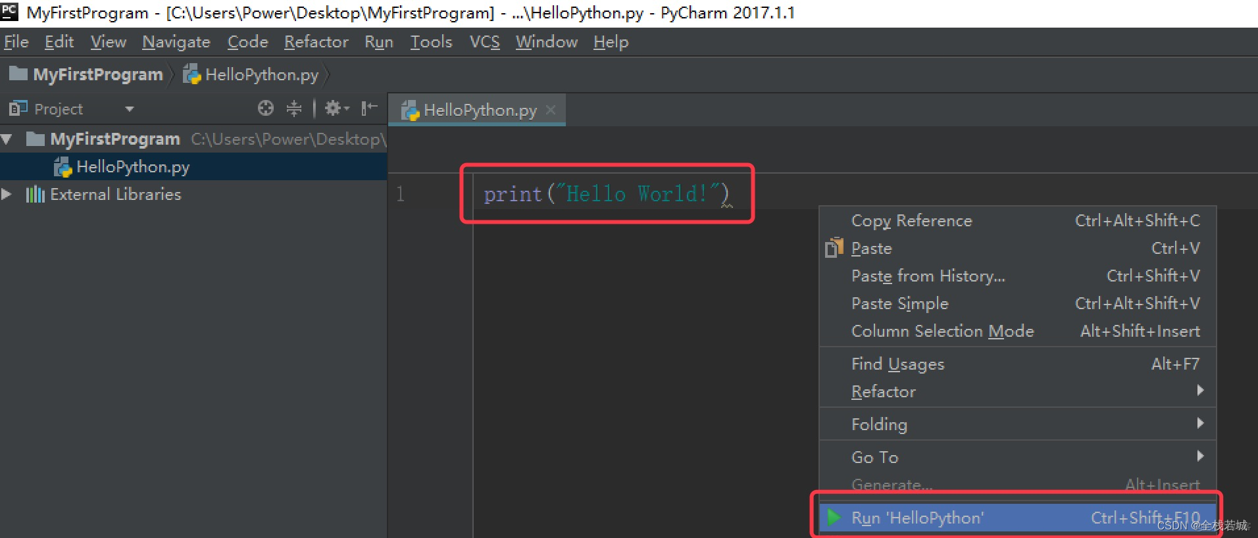
Task: Click HelloPython.py in the breadcrumb bar
Action: [262, 74]
